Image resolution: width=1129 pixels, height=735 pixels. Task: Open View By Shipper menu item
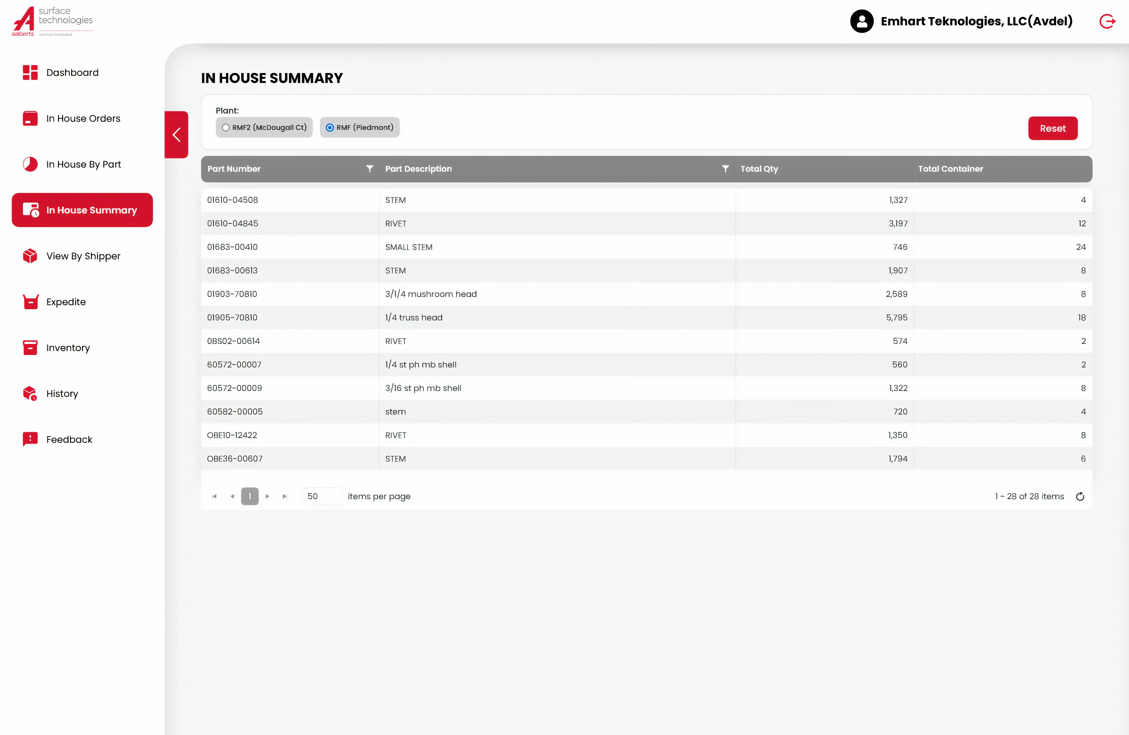(x=83, y=256)
